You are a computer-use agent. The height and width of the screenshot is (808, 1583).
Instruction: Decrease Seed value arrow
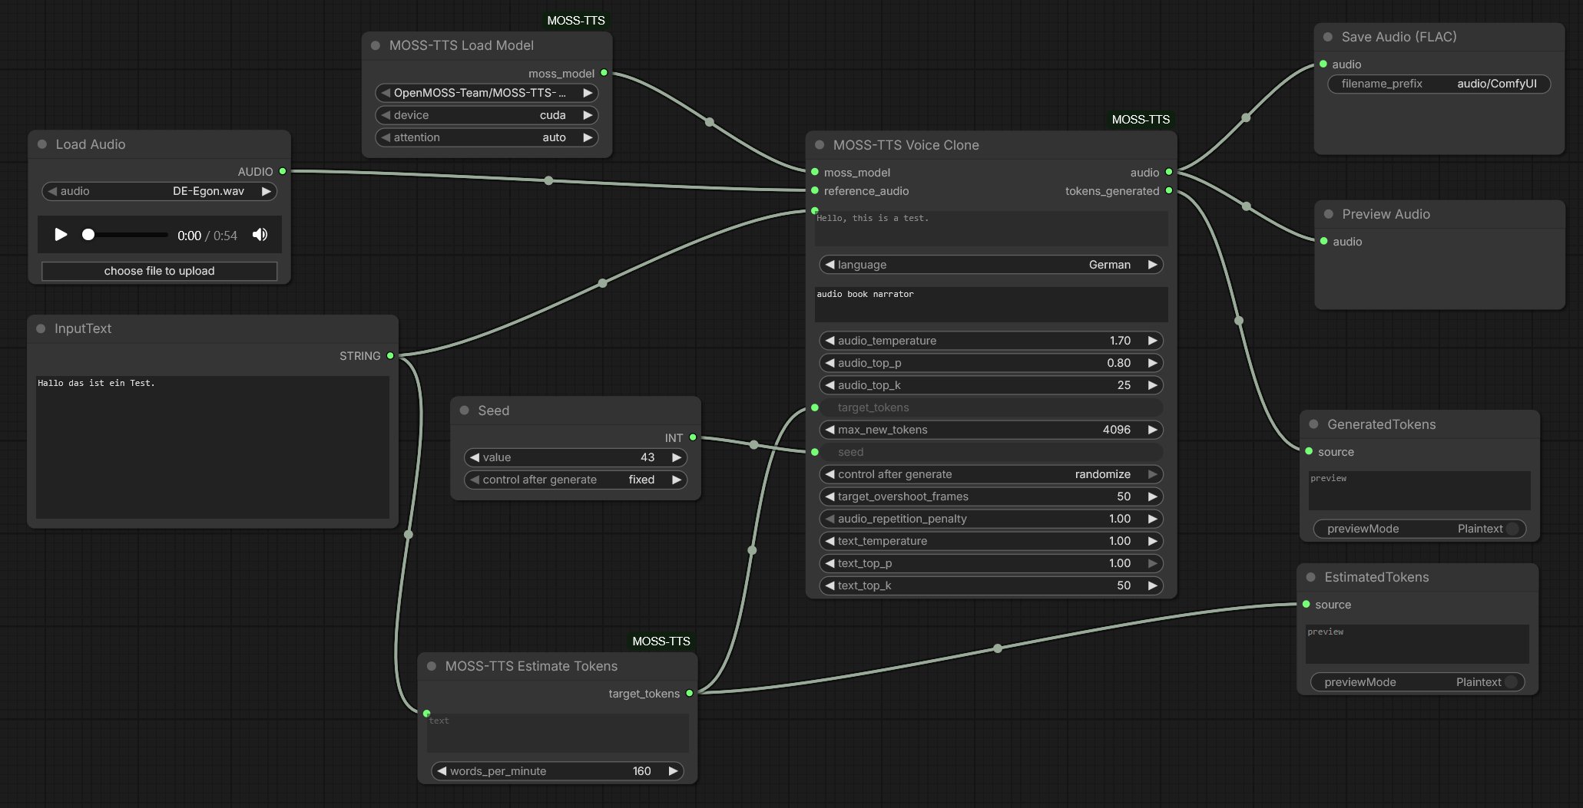click(475, 457)
